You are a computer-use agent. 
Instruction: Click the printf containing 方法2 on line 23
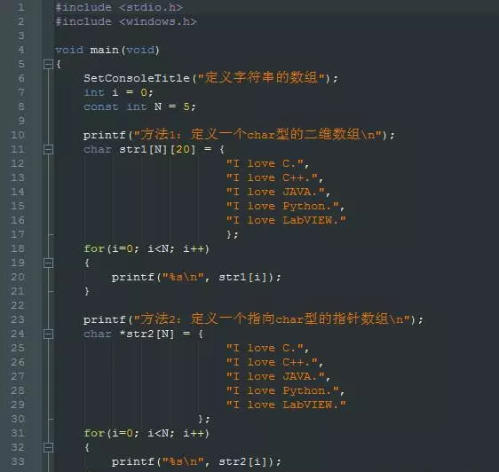click(x=253, y=319)
